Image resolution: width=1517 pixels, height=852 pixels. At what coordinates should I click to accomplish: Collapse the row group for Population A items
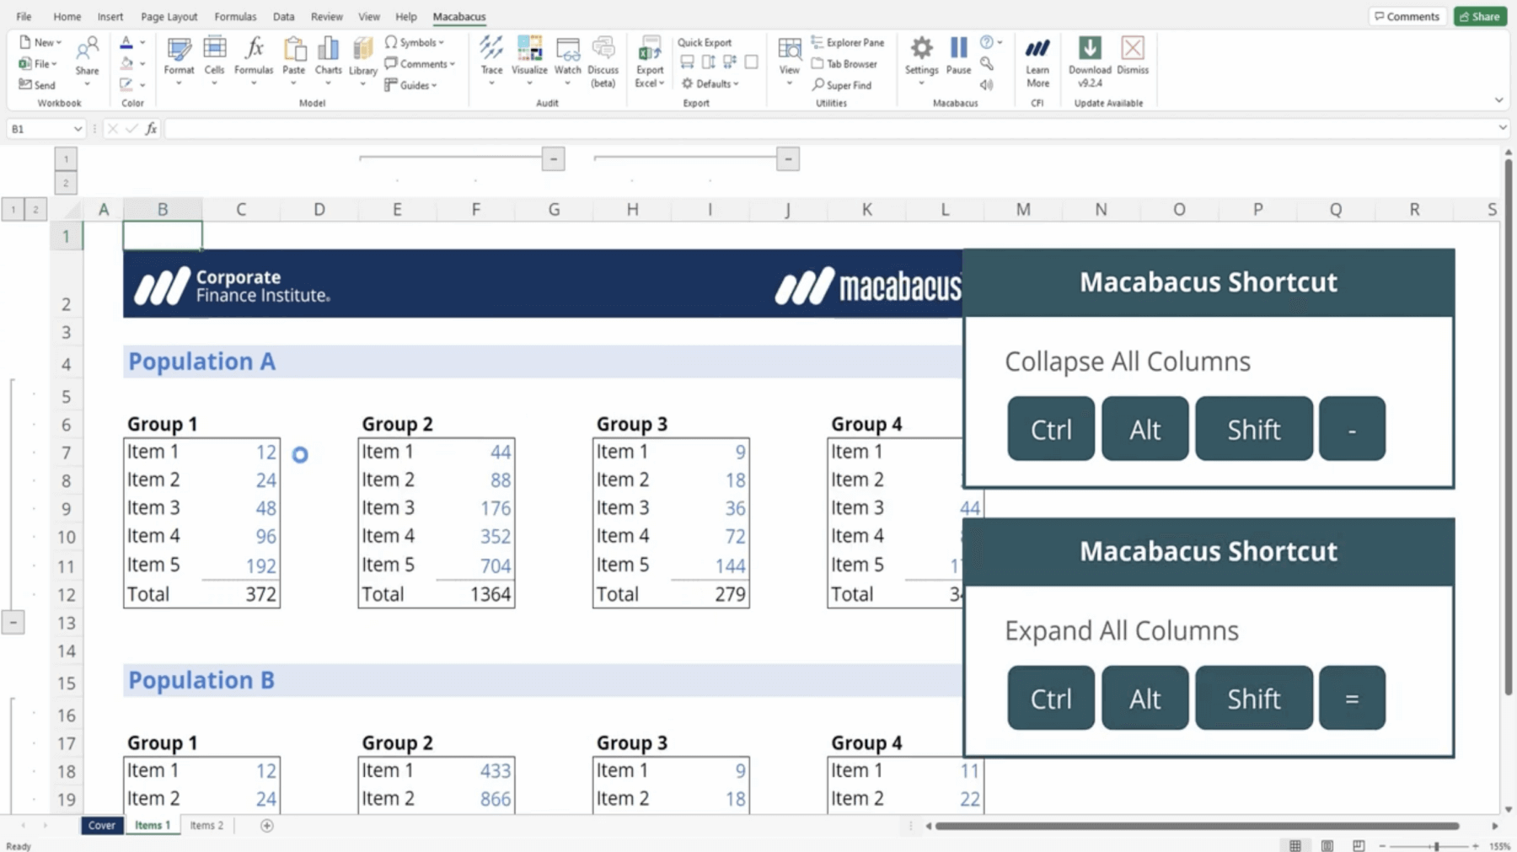[13, 622]
